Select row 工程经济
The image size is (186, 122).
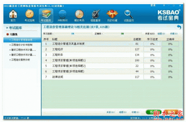pos(111,49)
